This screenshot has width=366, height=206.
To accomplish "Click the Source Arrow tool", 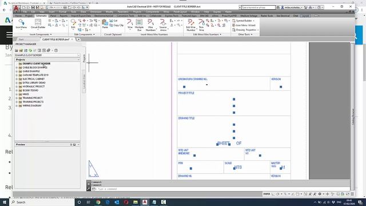I will [163, 25].
